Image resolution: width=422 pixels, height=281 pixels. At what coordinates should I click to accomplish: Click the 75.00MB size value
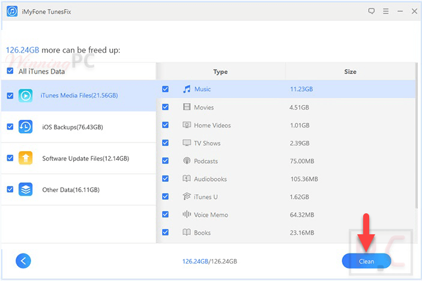coord(302,161)
